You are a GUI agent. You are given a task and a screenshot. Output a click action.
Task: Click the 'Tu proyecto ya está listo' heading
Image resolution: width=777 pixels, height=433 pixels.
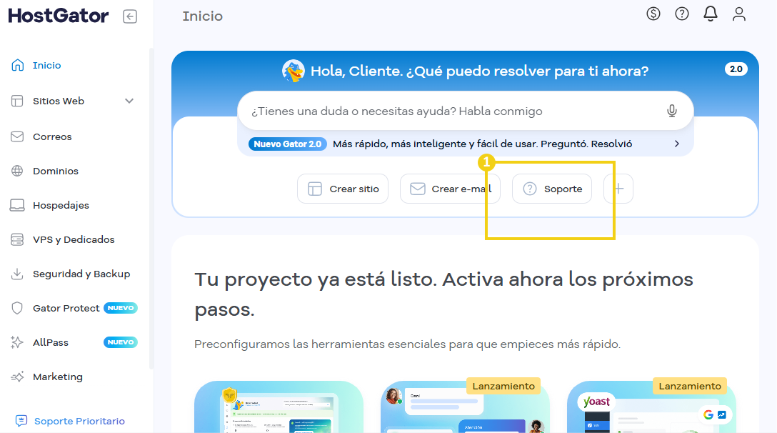443,294
